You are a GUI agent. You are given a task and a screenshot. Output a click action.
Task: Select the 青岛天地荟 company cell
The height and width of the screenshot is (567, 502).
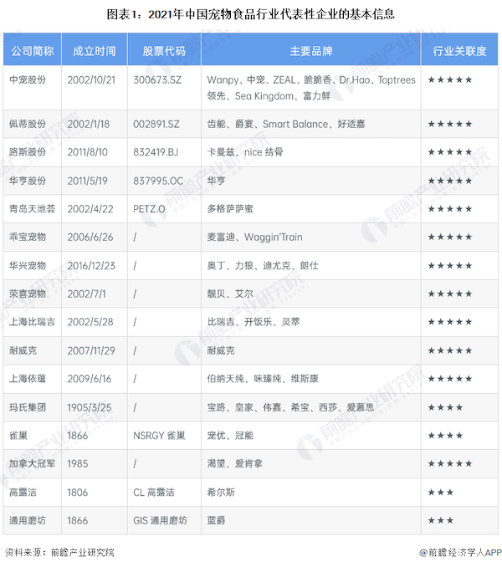32,208
